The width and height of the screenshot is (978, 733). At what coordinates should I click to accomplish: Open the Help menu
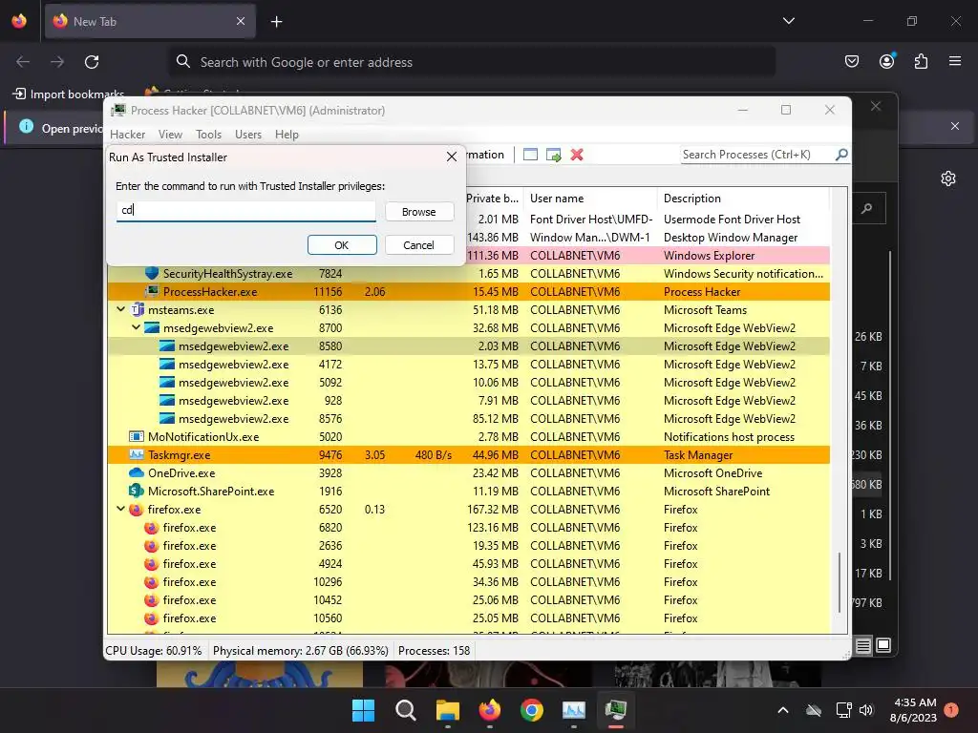point(287,134)
